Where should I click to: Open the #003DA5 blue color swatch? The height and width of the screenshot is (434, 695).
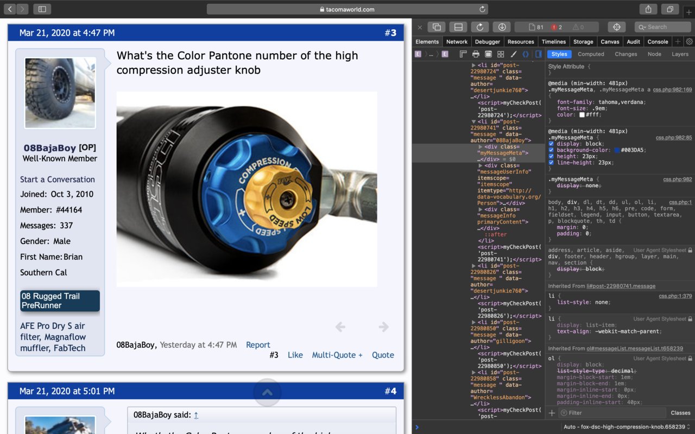tap(617, 150)
